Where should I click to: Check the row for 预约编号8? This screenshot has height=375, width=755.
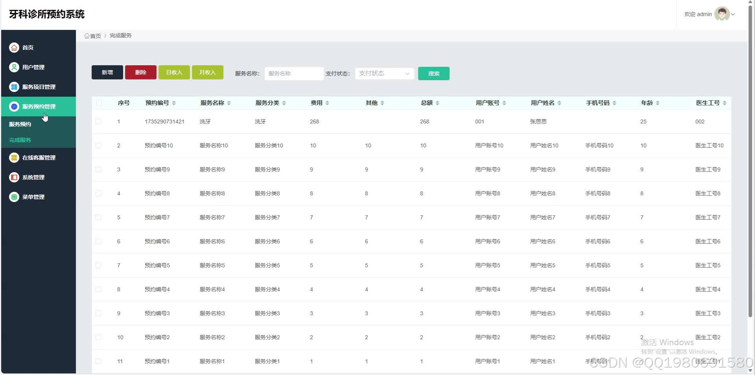(98, 193)
